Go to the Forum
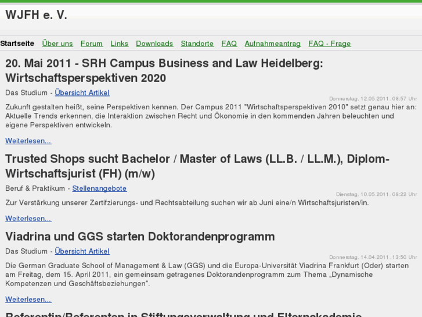The width and height of the screenshot is (422, 317). coord(92,44)
